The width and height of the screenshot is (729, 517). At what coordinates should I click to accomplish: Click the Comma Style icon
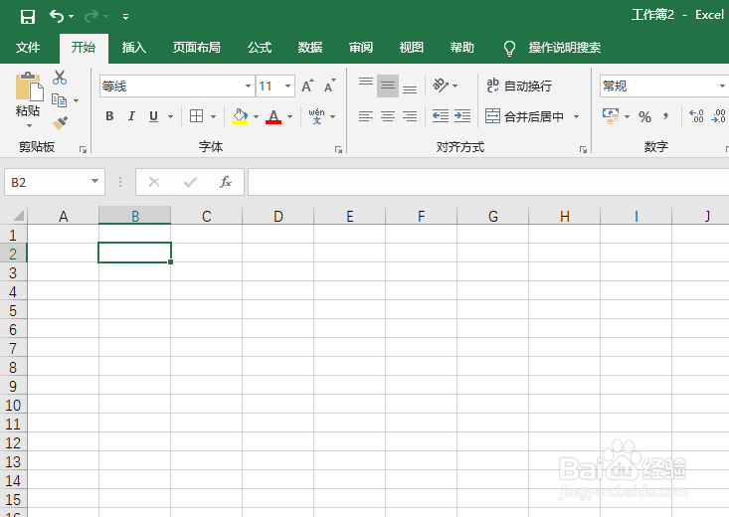(666, 116)
